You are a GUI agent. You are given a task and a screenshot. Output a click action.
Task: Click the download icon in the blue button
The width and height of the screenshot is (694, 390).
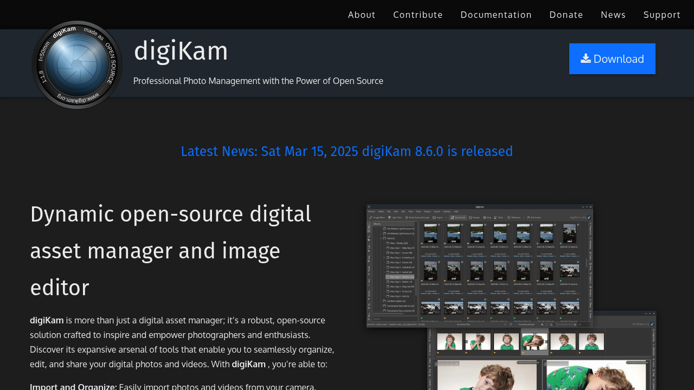click(x=586, y=58)
